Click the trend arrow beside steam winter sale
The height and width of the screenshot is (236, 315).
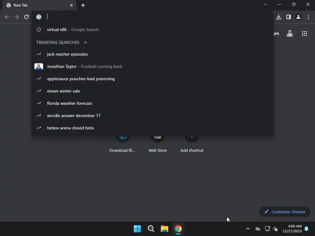39,91
